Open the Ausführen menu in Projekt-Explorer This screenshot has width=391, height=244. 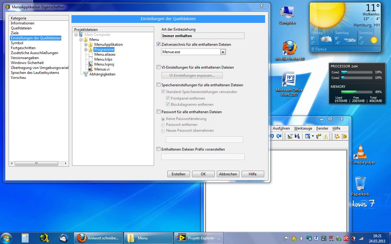point(281,128)
